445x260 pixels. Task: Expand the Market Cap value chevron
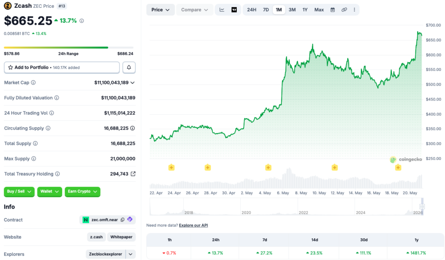click(x=133, y=83)
